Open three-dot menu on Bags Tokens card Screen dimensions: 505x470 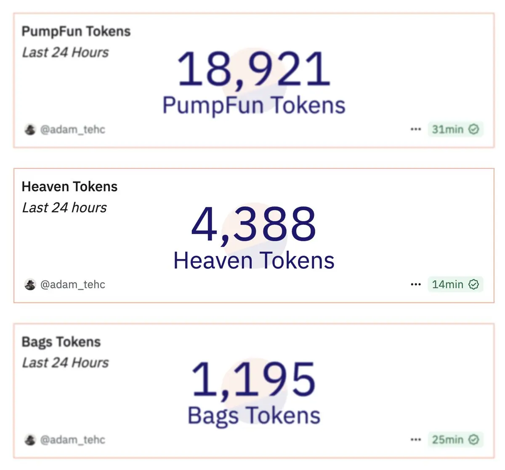pos(415,439)
